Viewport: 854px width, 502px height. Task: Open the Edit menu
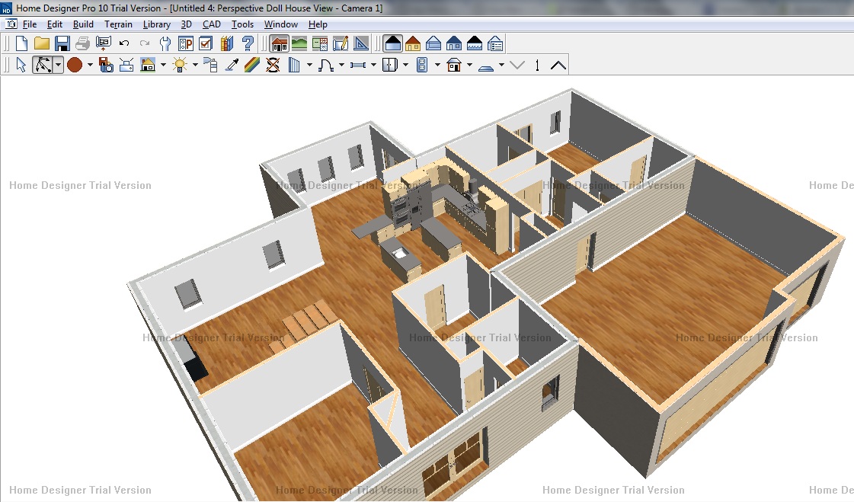point(54,24)
